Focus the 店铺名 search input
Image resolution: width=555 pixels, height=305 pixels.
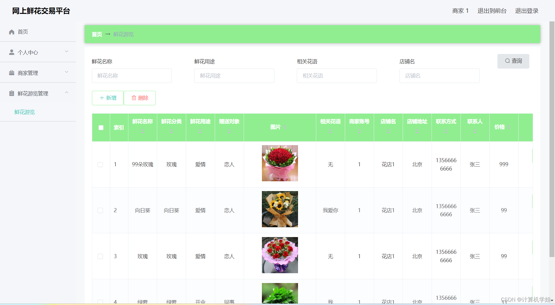point(439,76)
